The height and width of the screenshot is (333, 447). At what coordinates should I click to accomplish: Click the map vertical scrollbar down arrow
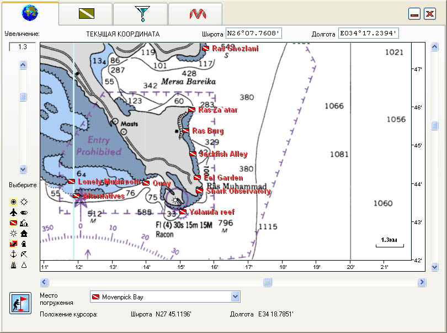pos(434,267)
